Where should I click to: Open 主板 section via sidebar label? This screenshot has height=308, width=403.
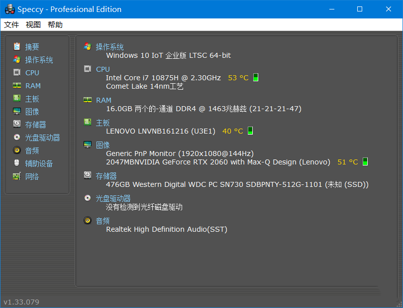(32, 99)
